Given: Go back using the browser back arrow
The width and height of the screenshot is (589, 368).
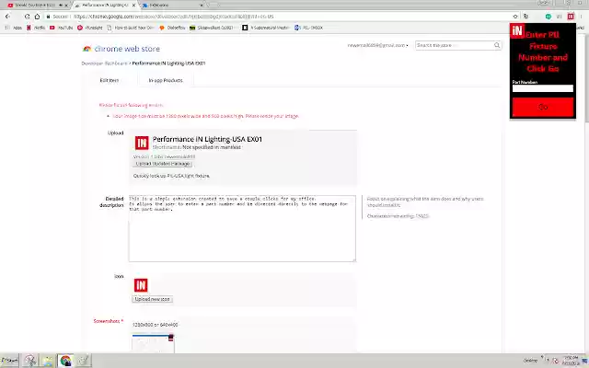Looking at the screenshot, I should [7, 17].
